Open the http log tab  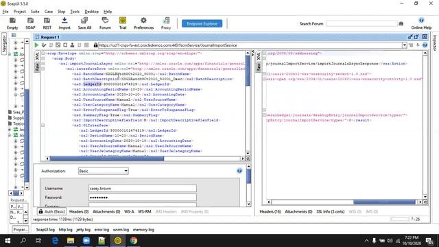click(x=66, y=229)
